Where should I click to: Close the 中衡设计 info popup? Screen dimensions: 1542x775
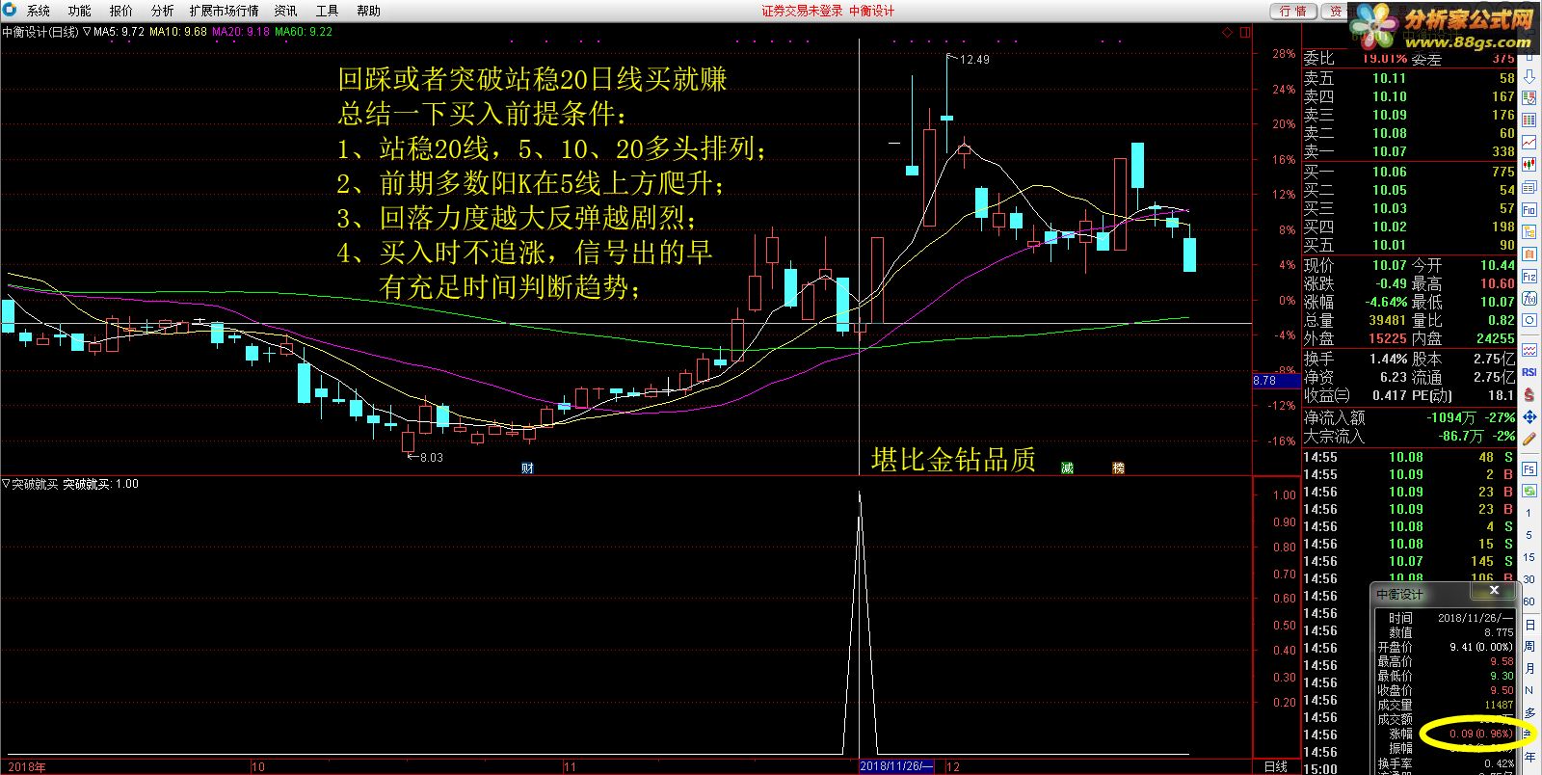tap(1495, 591)
